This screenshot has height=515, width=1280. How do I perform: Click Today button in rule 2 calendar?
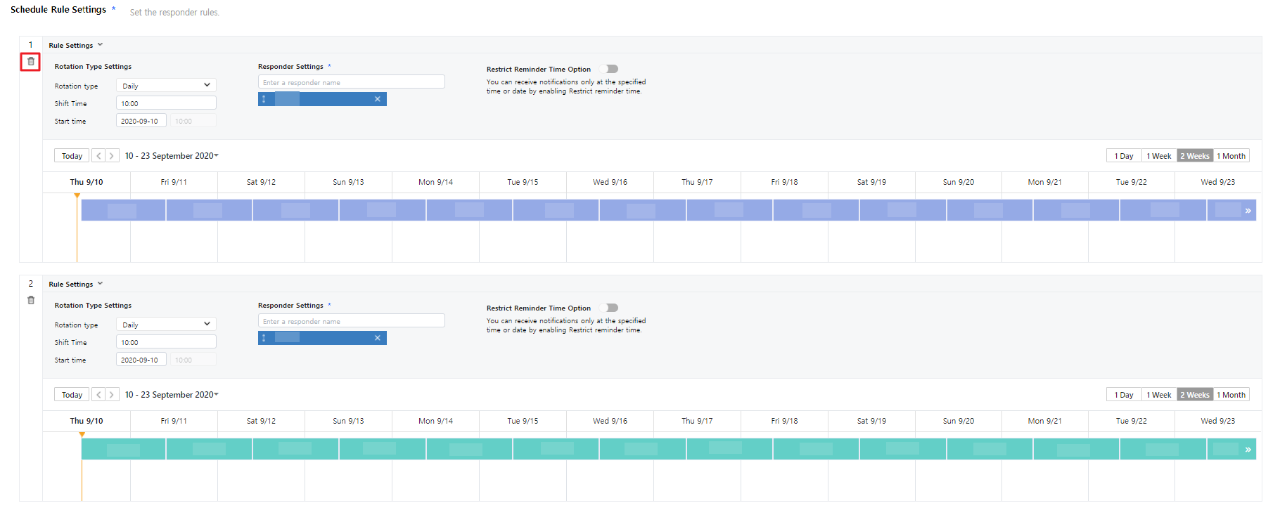click(72, 395)
